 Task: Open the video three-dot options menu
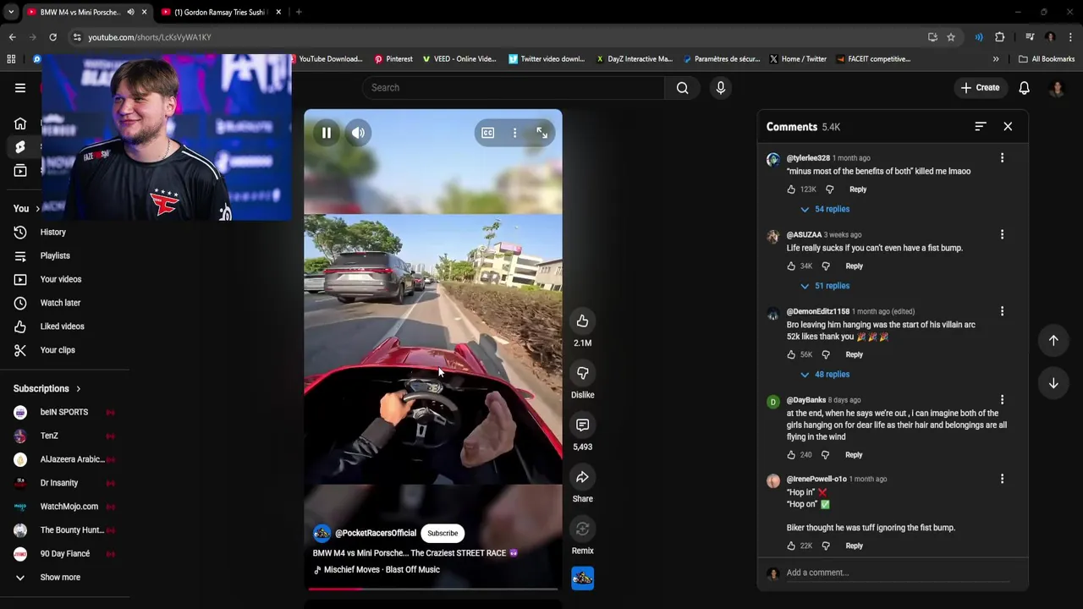point(514,133)
